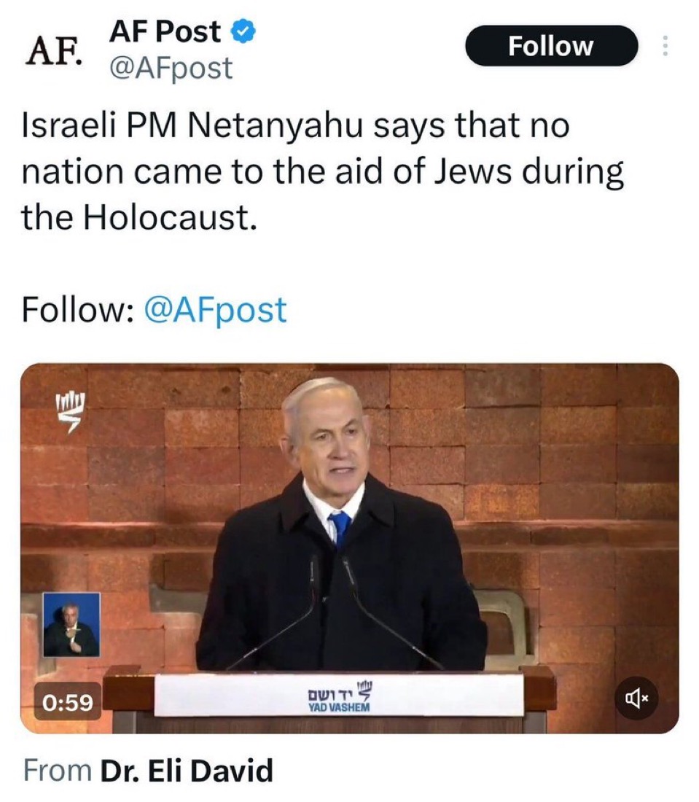Click the "From" label below the video
The height and width of the screenshot is (802, 699).
pos(58,771)
